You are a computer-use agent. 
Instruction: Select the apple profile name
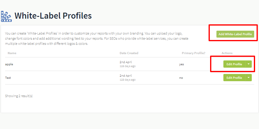9,64
